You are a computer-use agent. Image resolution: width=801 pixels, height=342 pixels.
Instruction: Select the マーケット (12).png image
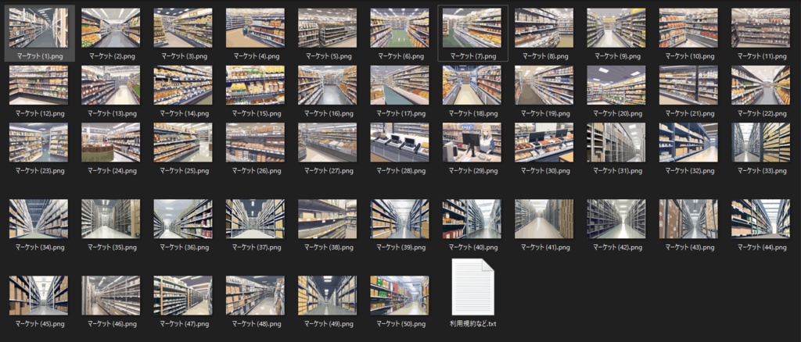(x=39, y=85)
